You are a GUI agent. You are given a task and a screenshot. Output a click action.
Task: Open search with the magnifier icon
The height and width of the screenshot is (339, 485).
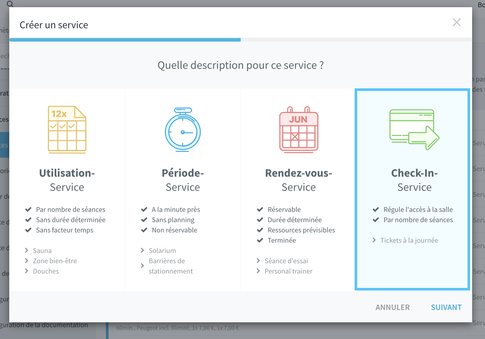click(10, 4)
